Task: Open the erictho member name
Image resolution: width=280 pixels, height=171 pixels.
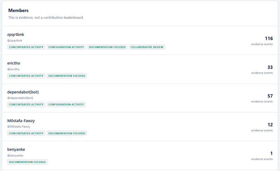Action: coord(14,63)
